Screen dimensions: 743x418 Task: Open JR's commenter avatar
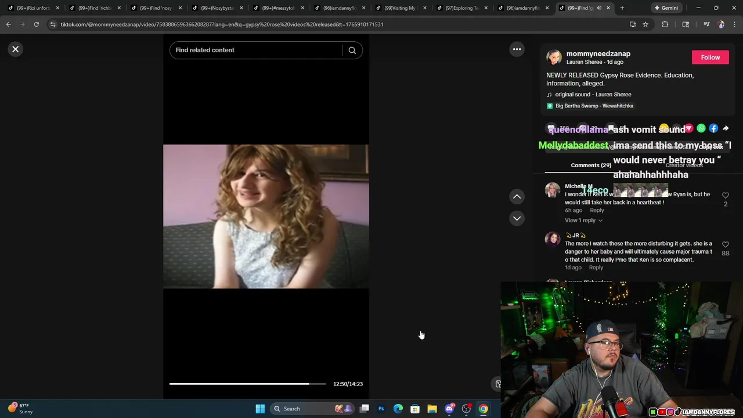(553, 239)
